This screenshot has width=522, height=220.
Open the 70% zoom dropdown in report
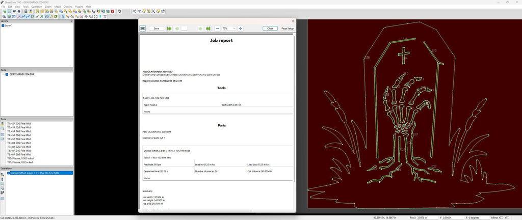(229, 29)
